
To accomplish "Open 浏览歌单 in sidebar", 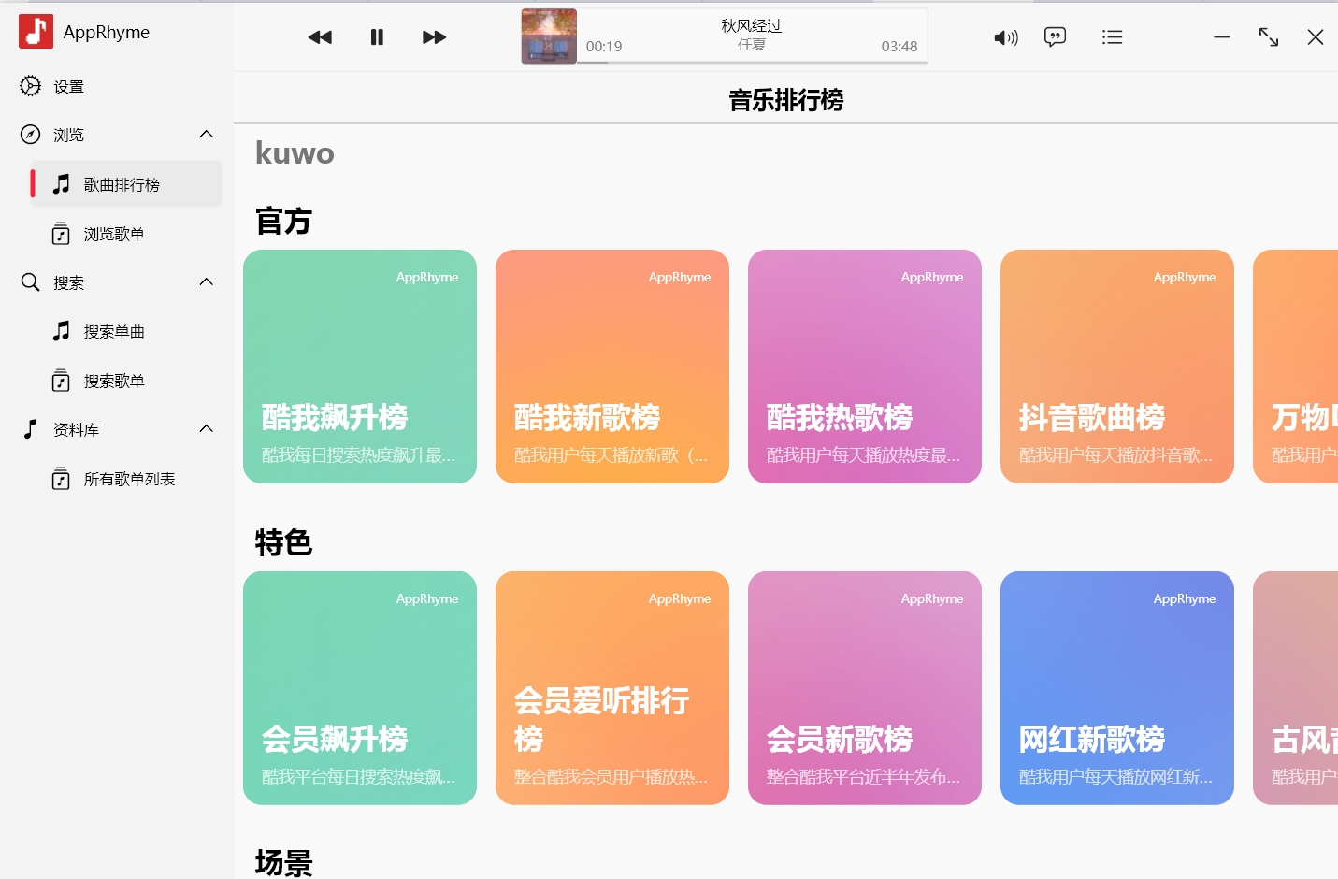I will [126, 234].
